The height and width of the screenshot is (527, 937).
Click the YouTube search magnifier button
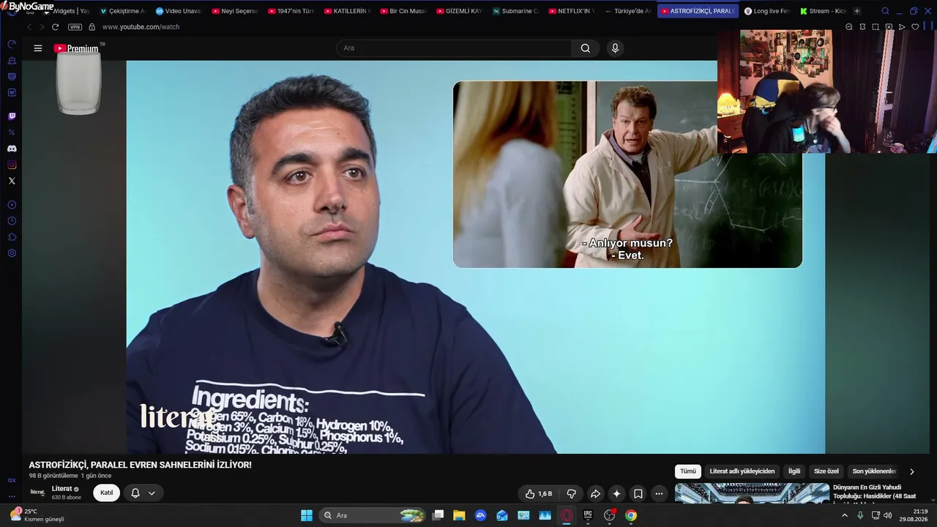(586, 48)
